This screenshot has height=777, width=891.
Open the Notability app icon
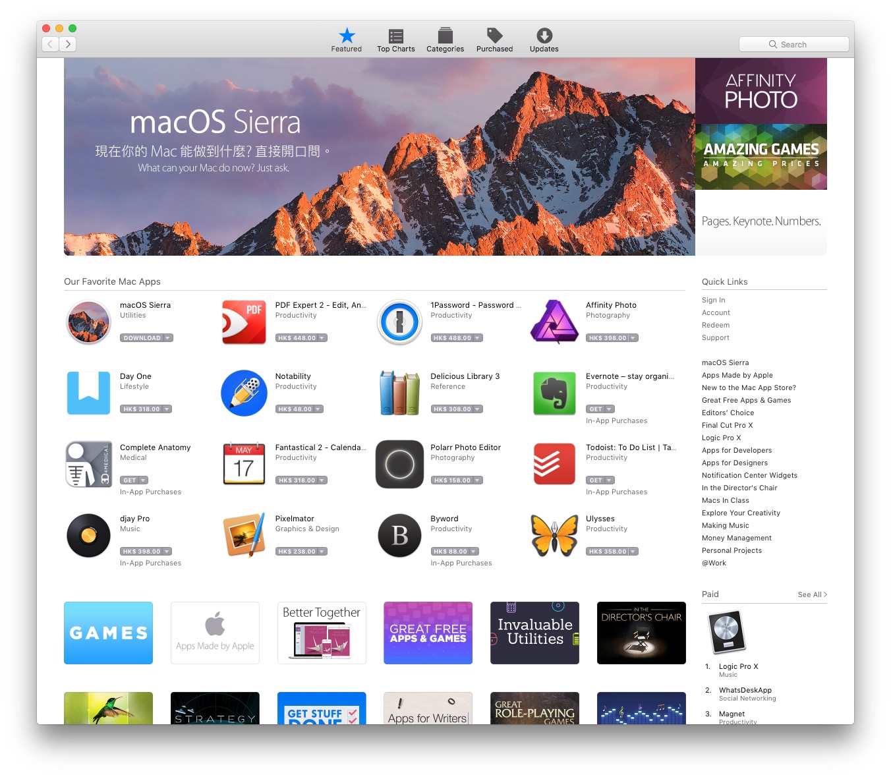244,393
